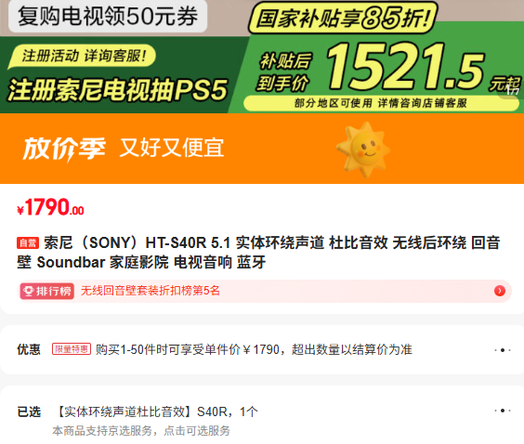The width and height of the screenshot is (524, 444).
Task: Open the 排行榜 ranking badge
Action: tap(46, 291)
